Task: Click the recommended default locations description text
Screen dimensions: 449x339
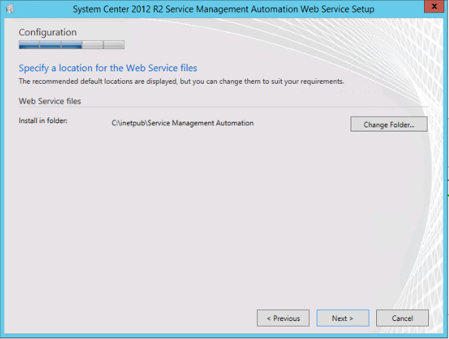Action: 181,81
